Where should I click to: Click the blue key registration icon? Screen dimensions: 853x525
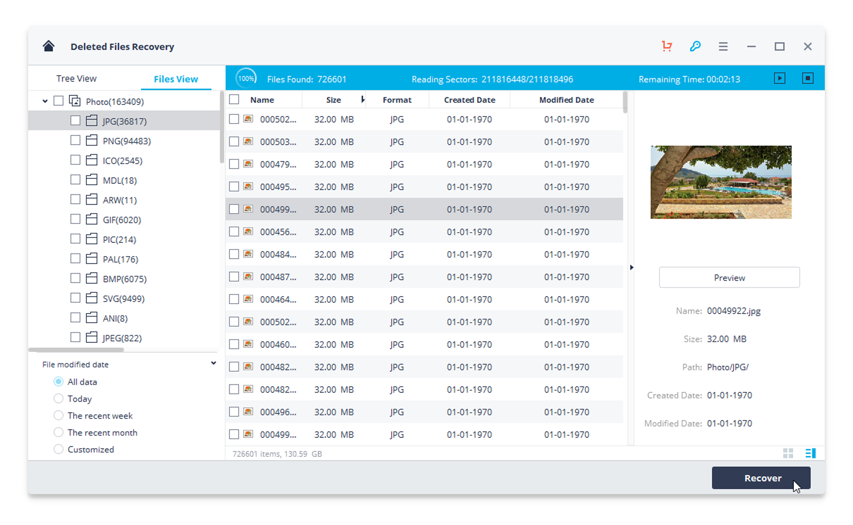(x=695, y=46)
